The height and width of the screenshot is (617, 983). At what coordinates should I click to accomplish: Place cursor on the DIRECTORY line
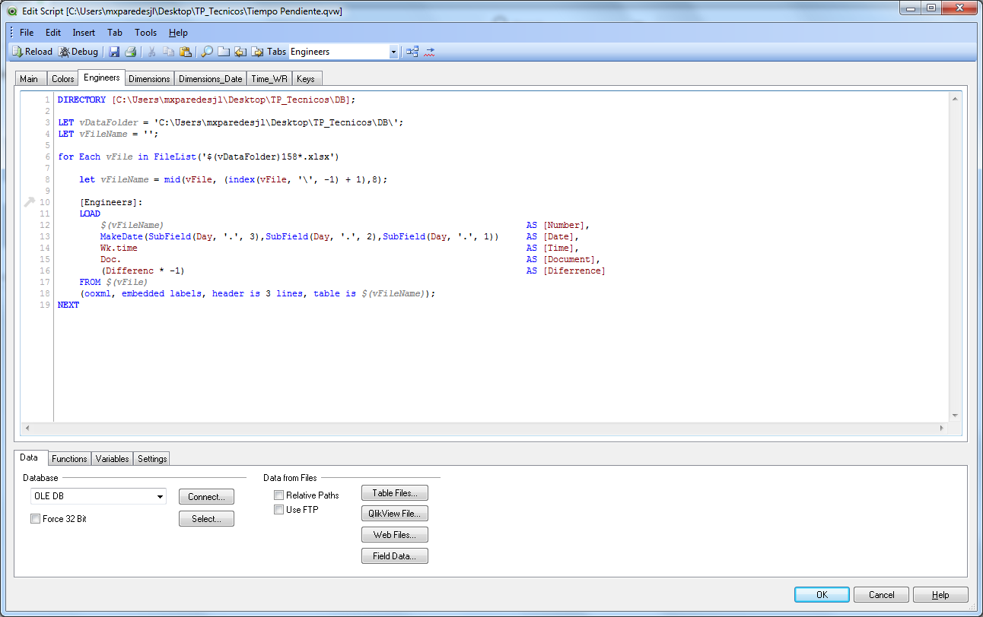pos(206,100)
